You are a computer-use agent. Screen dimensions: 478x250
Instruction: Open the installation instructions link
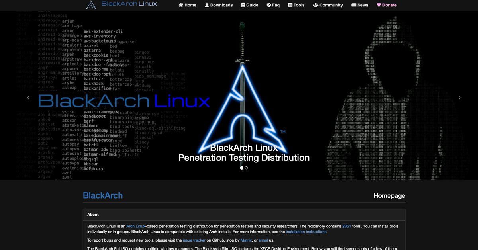306,232
